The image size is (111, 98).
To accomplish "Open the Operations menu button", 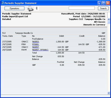I will [x=14, y=8].
